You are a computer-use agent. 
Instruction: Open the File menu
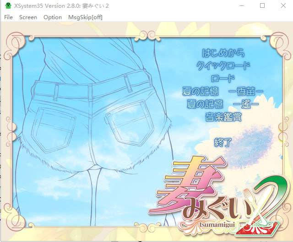pyautogui.click(x=8, y=17)
